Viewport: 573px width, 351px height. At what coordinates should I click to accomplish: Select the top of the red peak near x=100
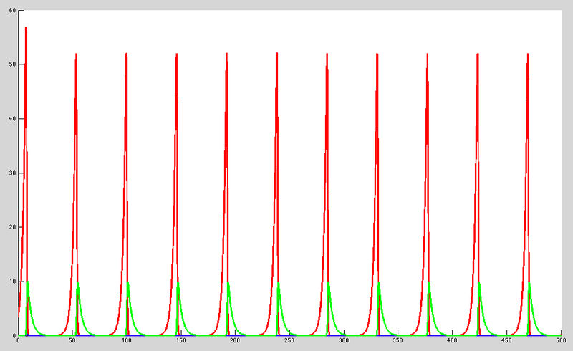(126, 54)
